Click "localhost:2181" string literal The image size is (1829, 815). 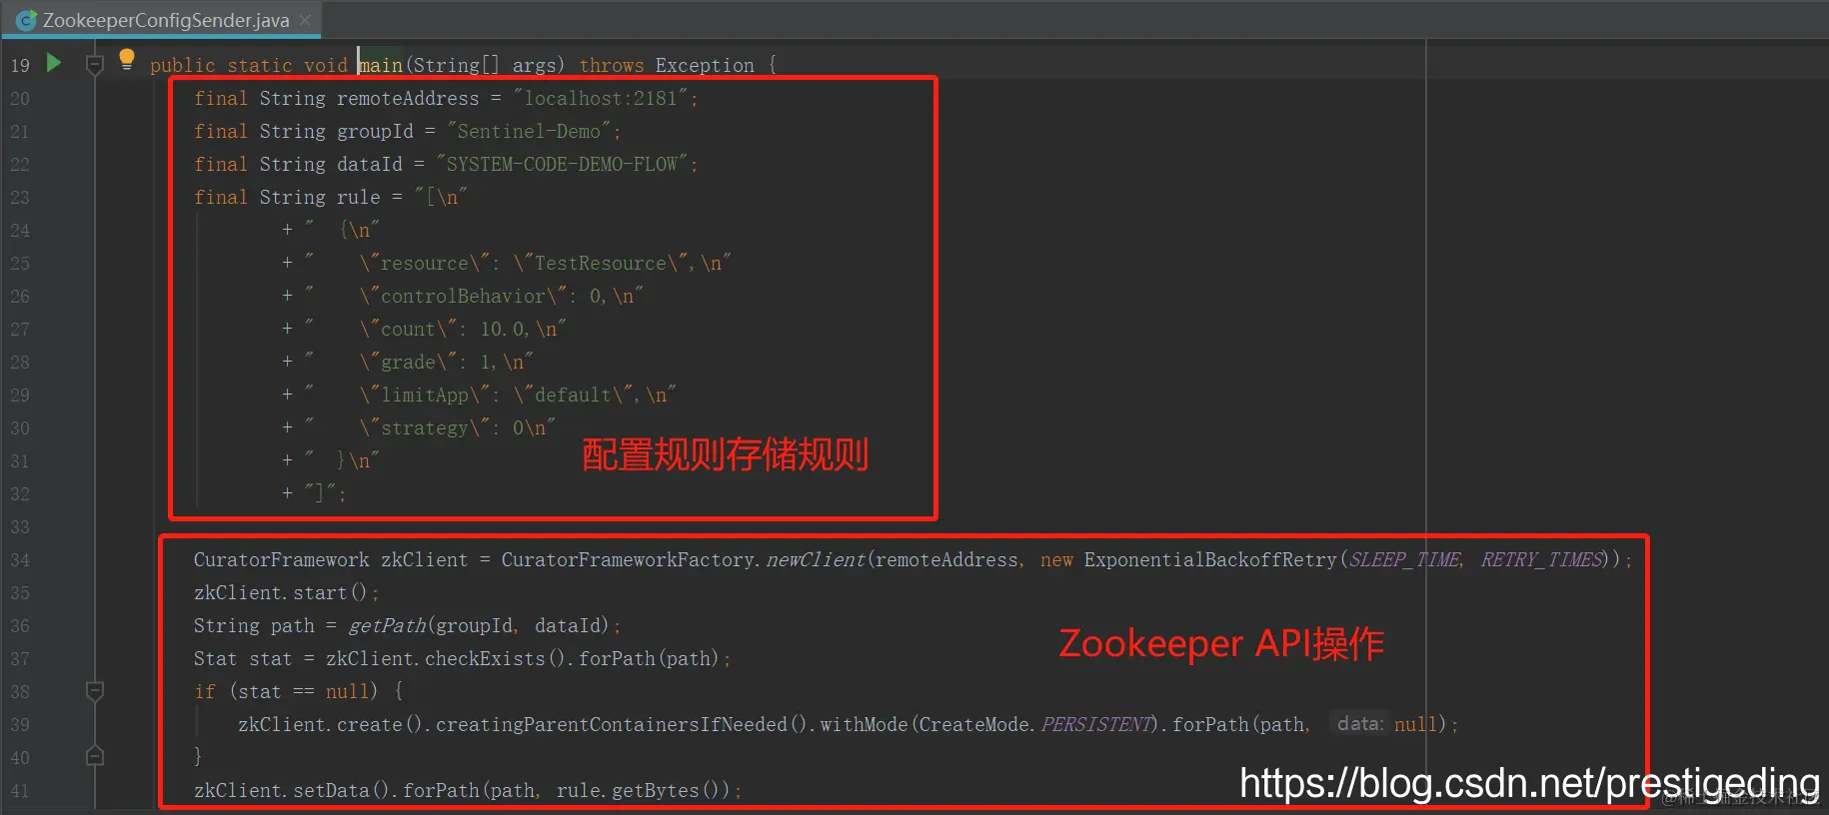point(602,98)
